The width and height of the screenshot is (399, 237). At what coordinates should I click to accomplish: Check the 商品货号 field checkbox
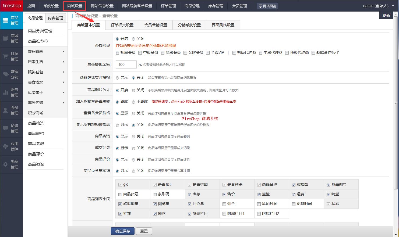click(x=120, y=194)
